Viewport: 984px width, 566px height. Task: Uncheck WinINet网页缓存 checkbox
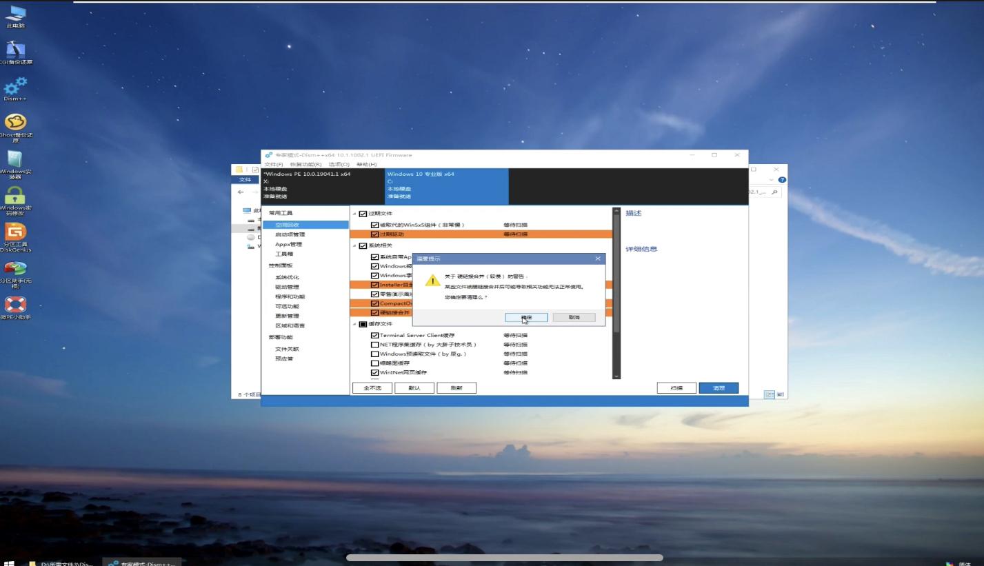pos(374,372)
